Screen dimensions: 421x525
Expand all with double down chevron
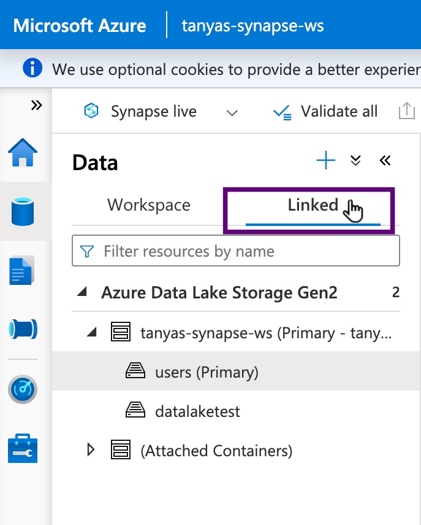[355, 160]
